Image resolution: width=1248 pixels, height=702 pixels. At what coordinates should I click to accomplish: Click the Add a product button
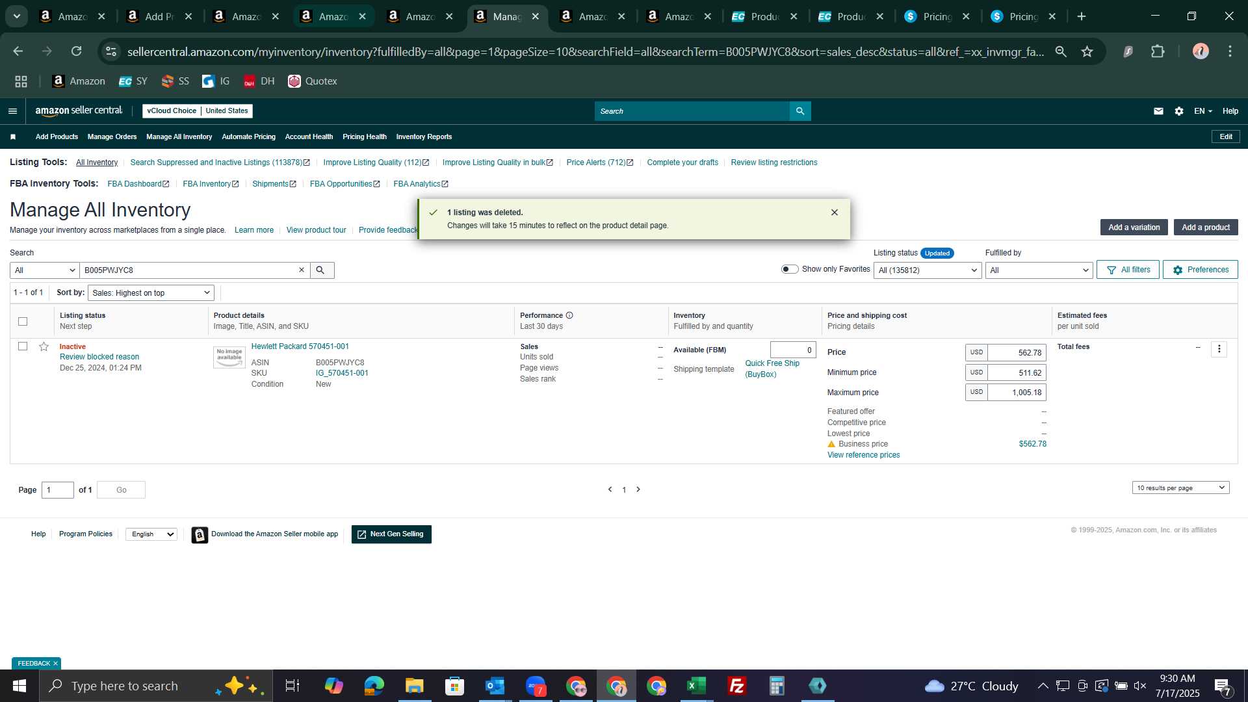pyautogui.click(x=1205, y=227)
